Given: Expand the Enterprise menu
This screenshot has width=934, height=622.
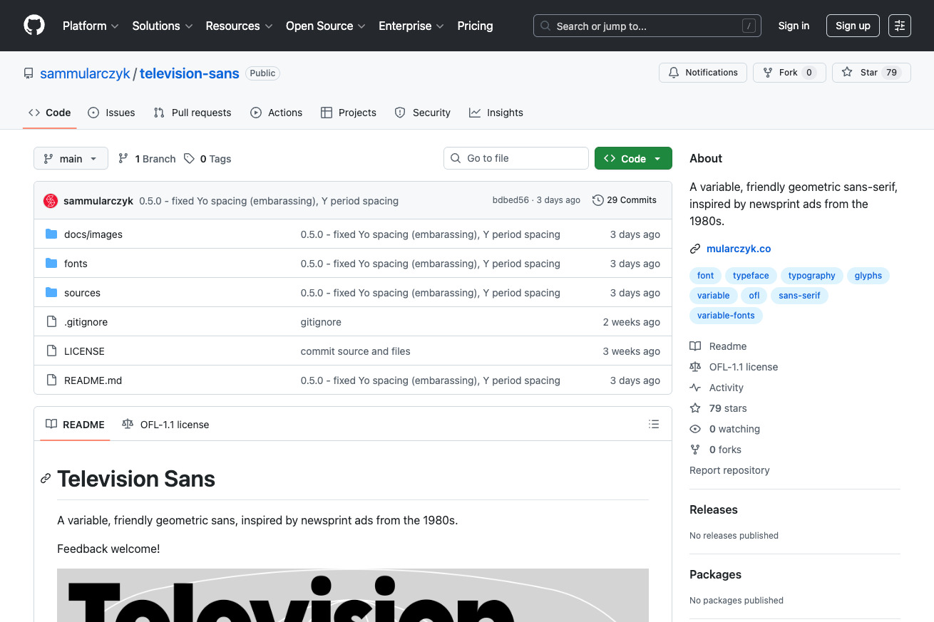Looking at the screenshot, I should coord(411,26).
